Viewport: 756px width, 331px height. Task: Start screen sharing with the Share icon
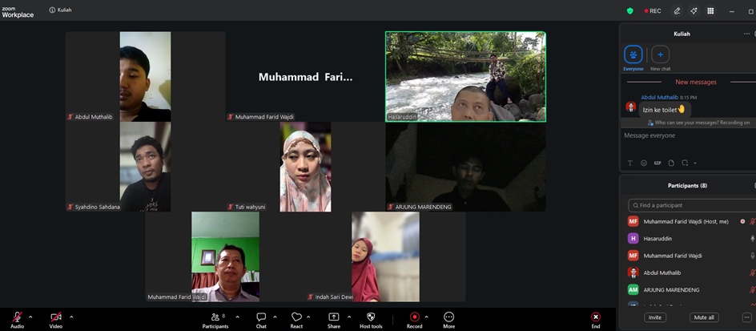pyautogui.click(x=334, y=317)
